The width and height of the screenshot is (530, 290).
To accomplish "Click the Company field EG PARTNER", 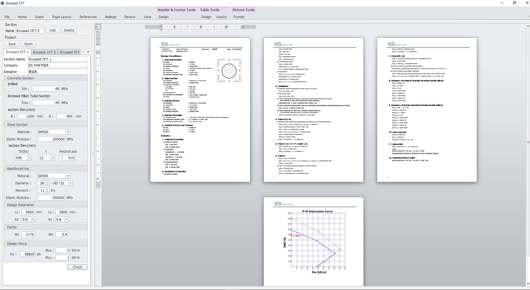I will pyautogui.click(x=57, y=65).
